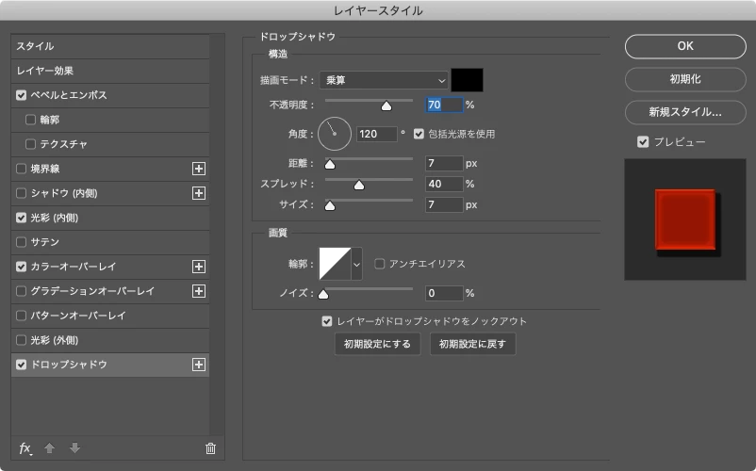Click plus icon beside ドロップシャドウ
The height and width of the screenshot is (471, 756).
coord(199,365)
